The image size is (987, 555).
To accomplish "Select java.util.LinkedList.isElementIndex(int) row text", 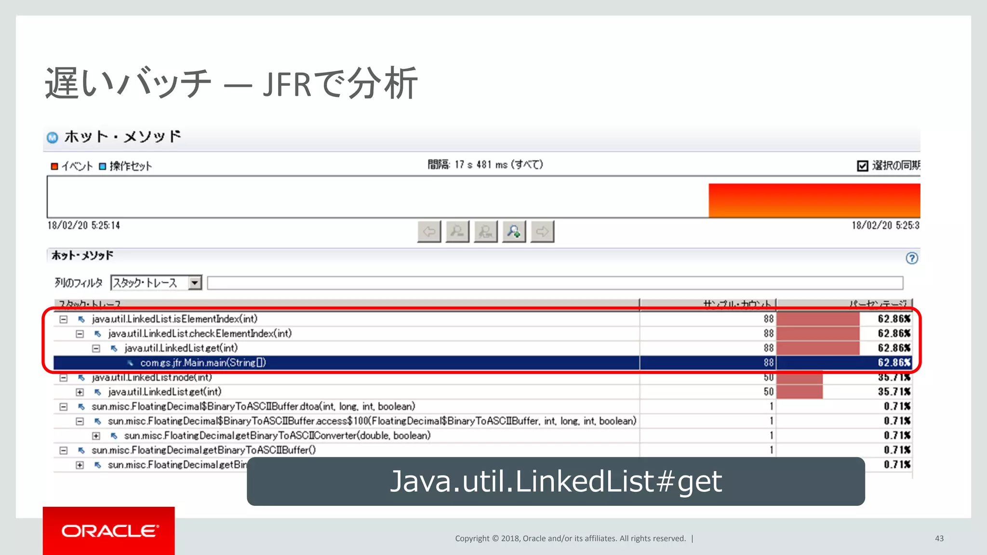I will click(x=174, y=319).
